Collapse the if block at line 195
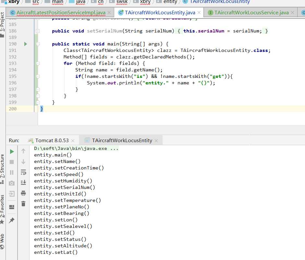The image size is (305, 260). pos(38,77)
